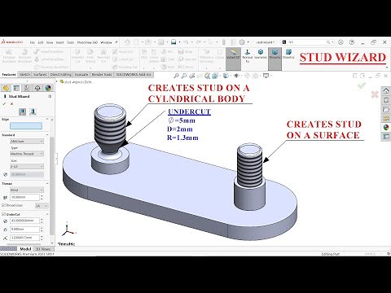Cancel Stud Wizard with the X in panel
Screen dimensions: 391x293
(x=11, y=103)
